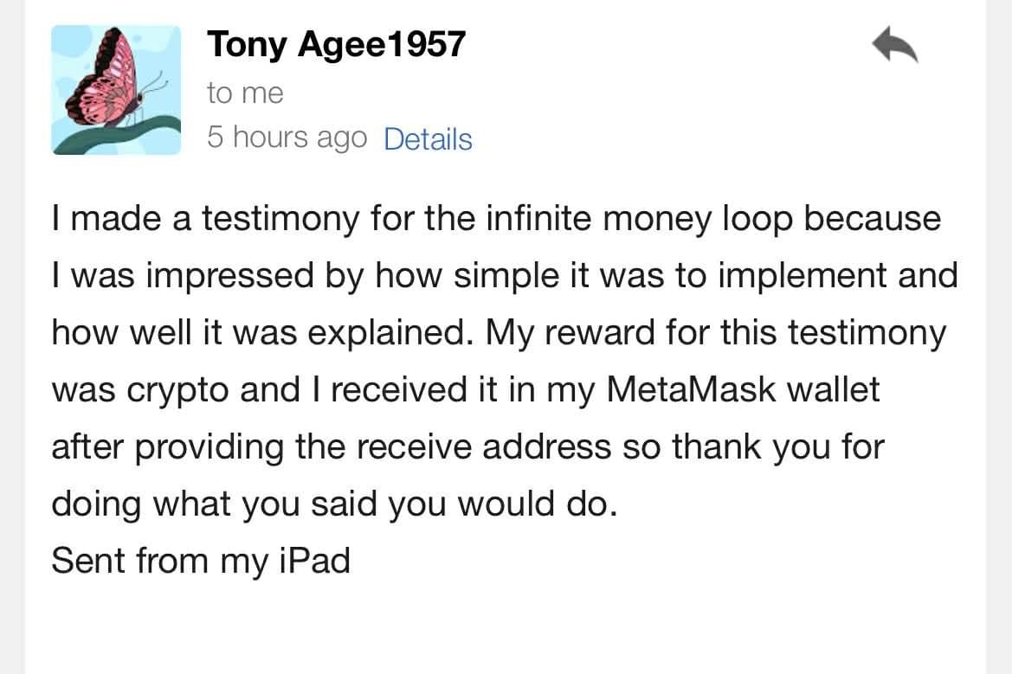Open the butterfly sender avatar

(x=116, y=90)
